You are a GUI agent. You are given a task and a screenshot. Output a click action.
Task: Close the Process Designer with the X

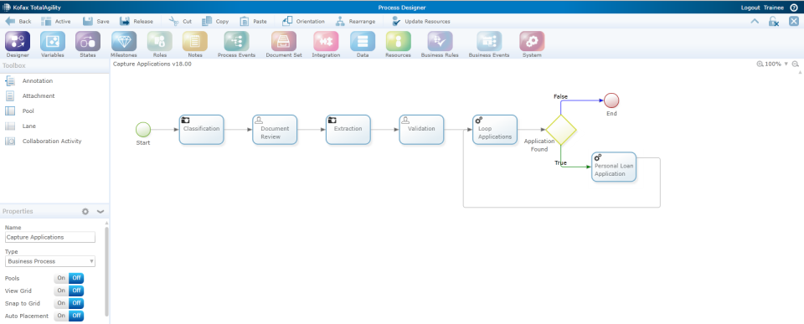[x=793, y=21]
